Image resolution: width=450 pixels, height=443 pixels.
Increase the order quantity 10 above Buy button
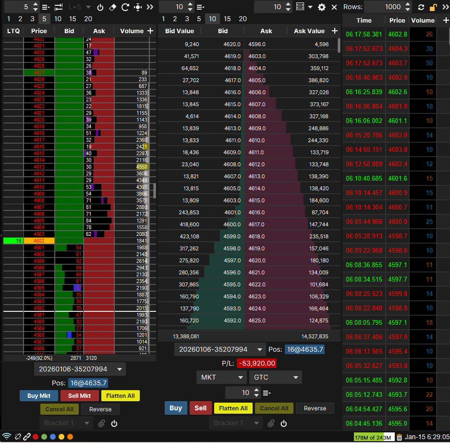[256, 390]
